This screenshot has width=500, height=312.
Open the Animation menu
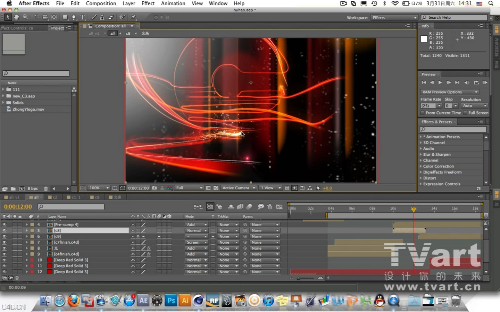pos(173,3)
